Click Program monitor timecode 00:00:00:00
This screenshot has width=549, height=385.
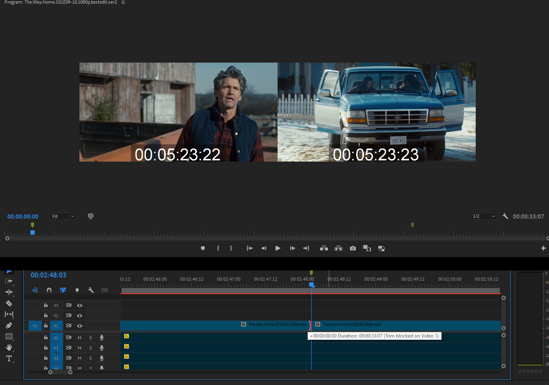[23, 216]
